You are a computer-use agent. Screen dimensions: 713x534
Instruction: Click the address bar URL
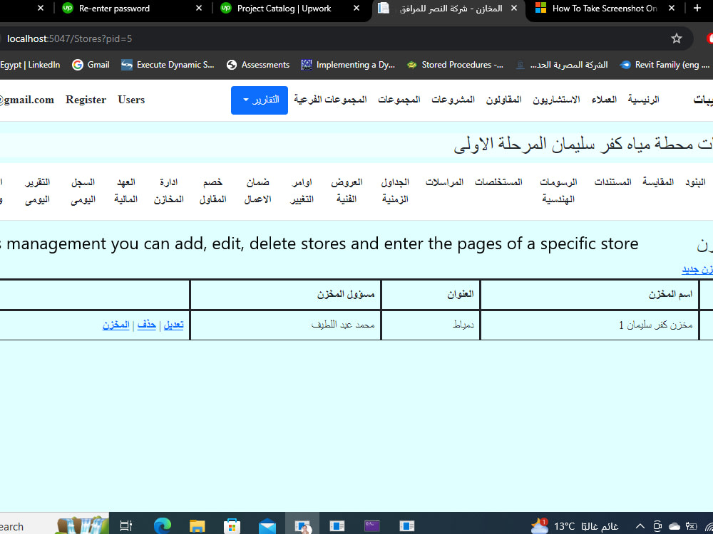[70, 38]
